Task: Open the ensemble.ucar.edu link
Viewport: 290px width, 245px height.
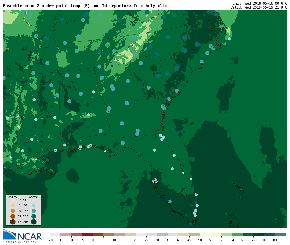Action: click(21, 242)
